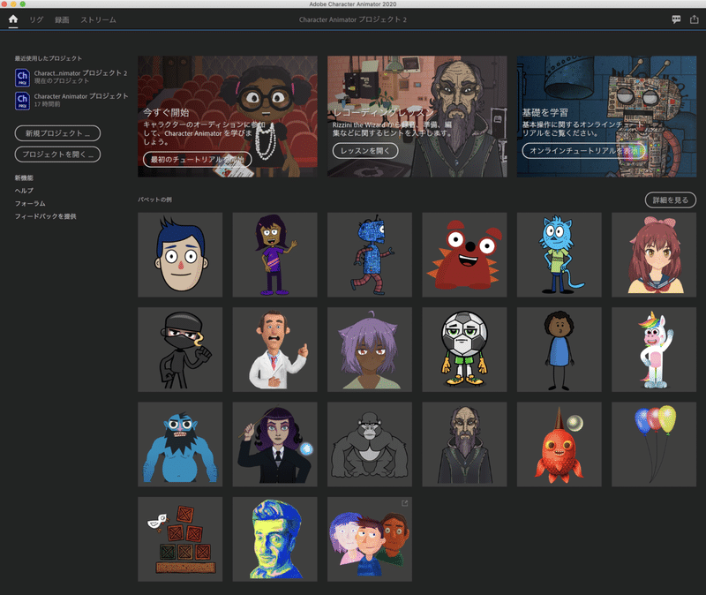Viewport: 706px width, 595px height.
Task: Select the rainbow unicorn puppet
Action: (654, 350)
